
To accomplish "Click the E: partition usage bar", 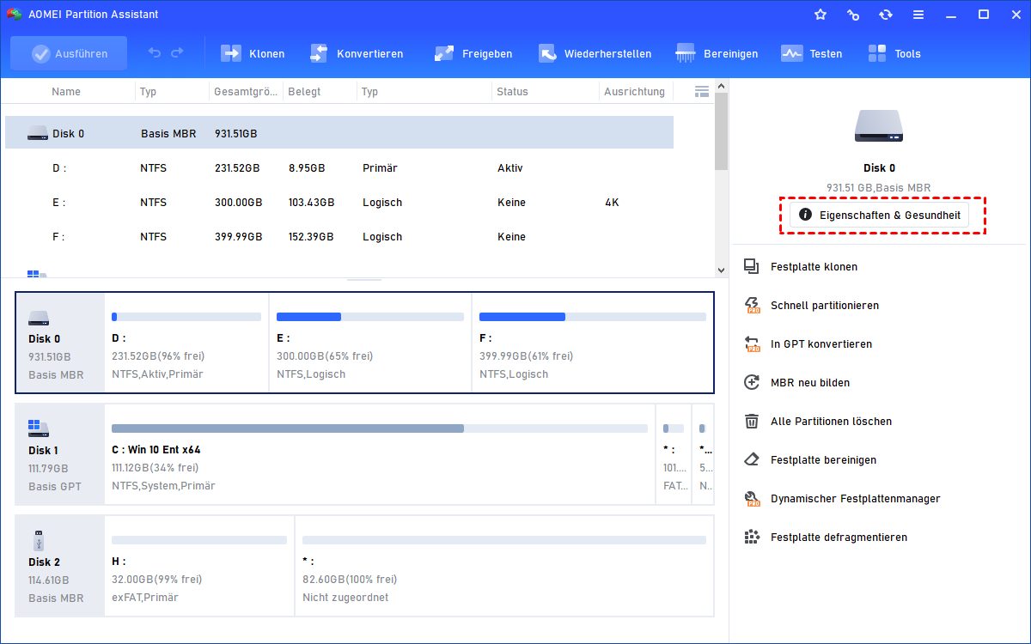I will pyautogui.click(x=369, y=317).
